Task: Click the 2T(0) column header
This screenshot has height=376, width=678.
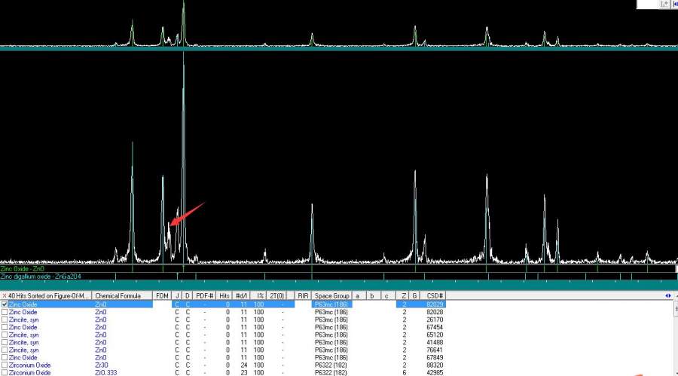Action: [276, 296]
